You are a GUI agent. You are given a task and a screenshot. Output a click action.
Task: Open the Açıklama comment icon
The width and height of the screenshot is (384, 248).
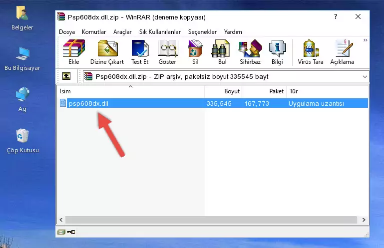click(x=342, y=52)
